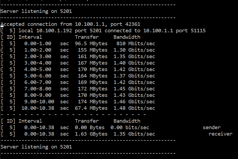Click the 1.30 Gbits/sec bandwidth reading
Image resolution: width=238 pixels, height=159 pixels.
(134, 50)
